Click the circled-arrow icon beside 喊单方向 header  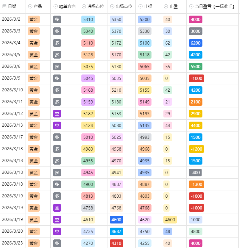point(56,6)
